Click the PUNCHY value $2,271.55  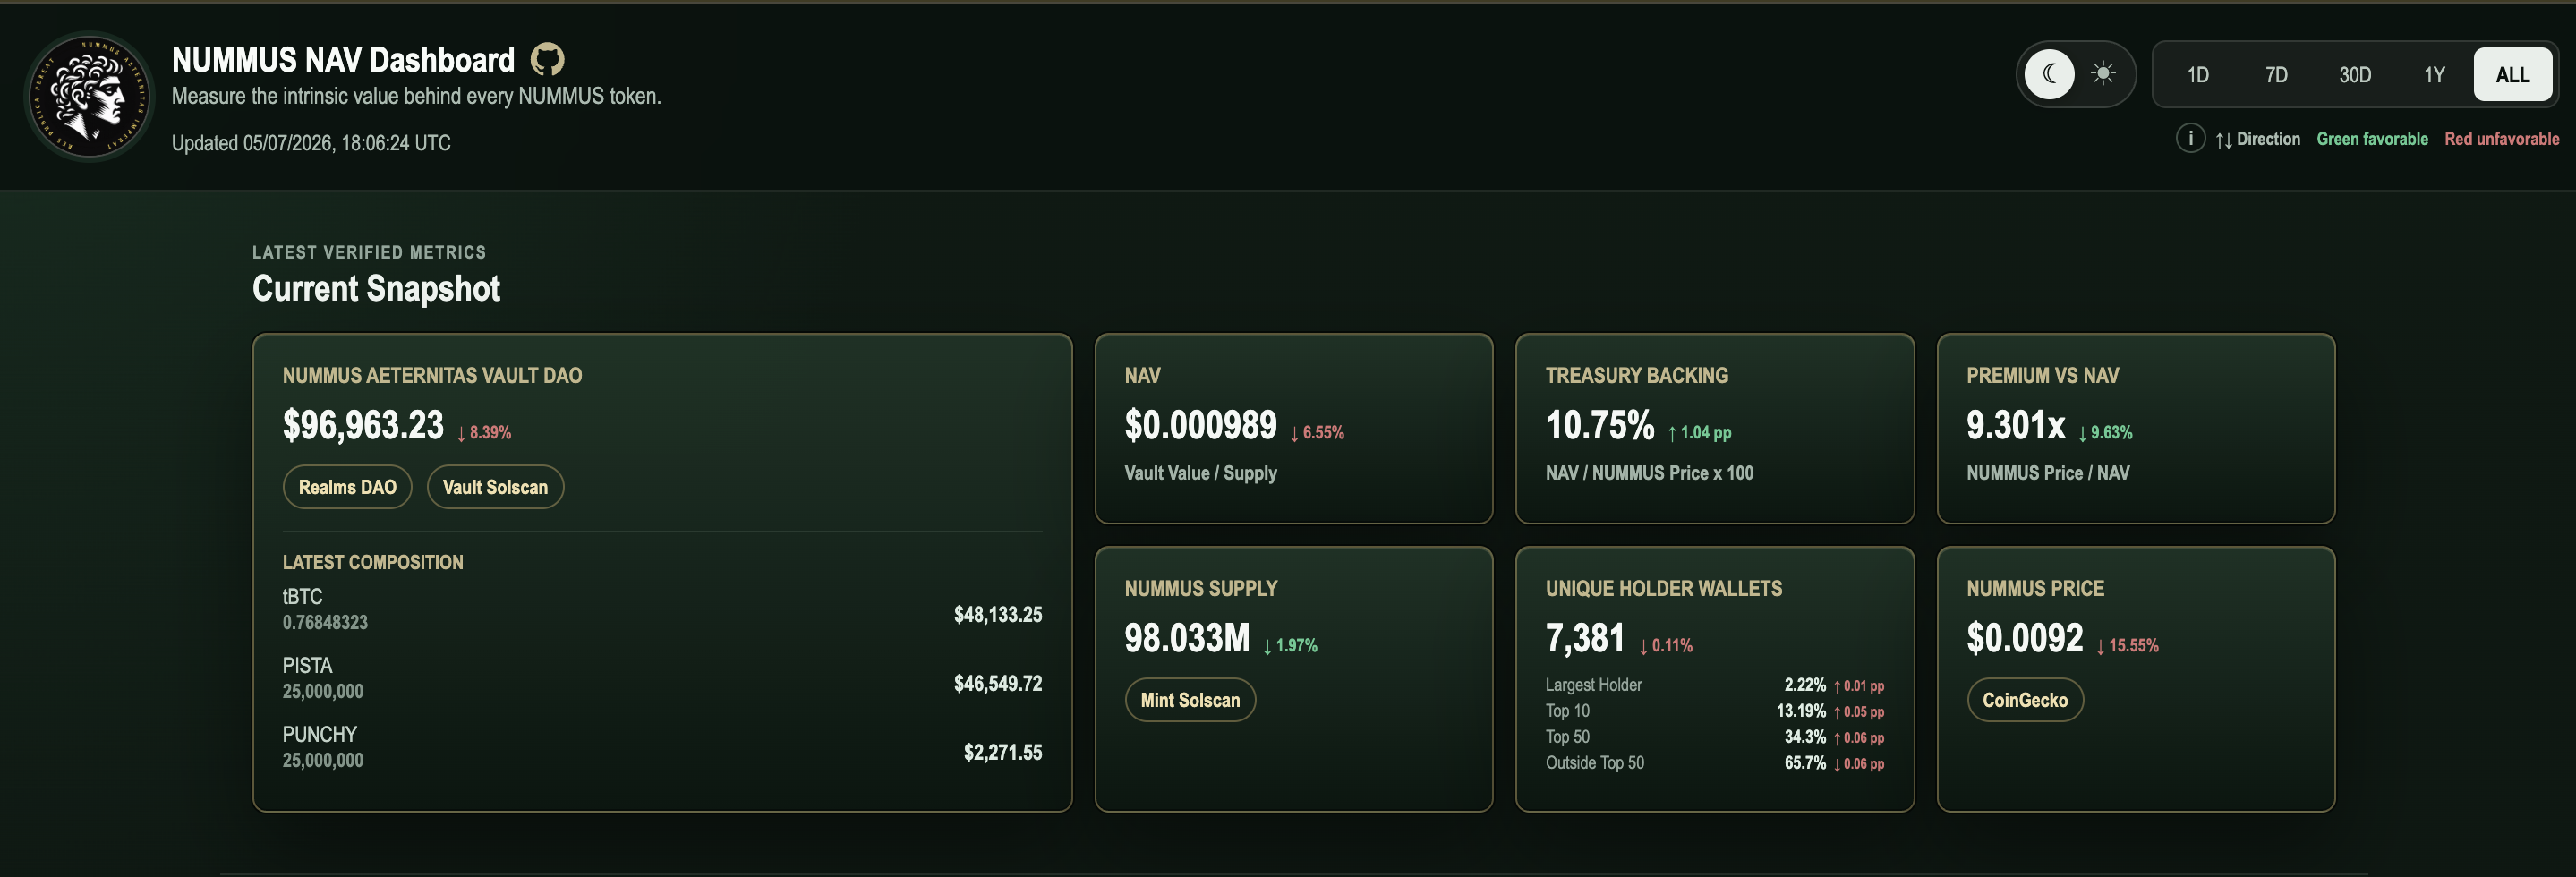click(1002, 752)
